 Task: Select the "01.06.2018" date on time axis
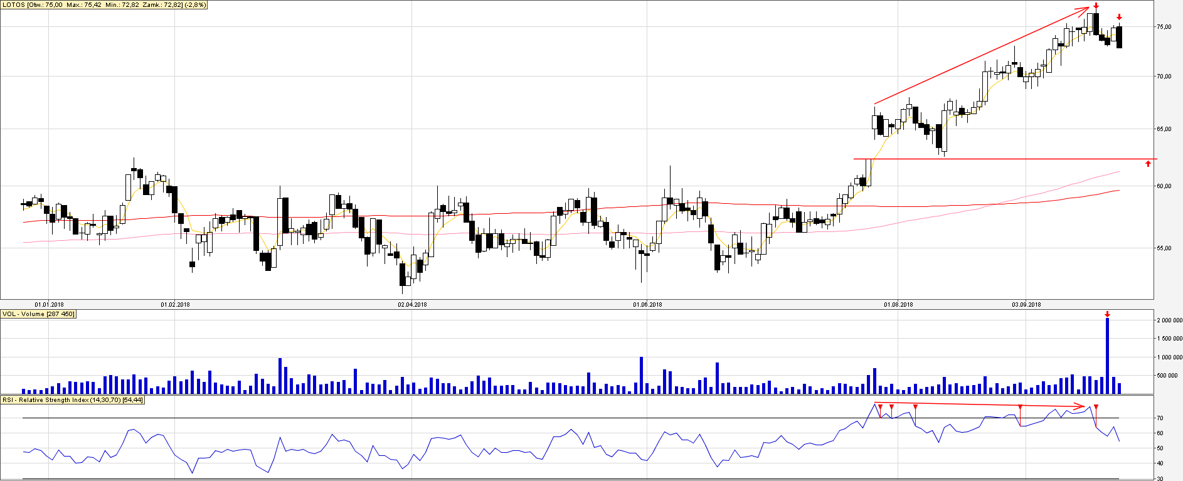pos(647,305)
